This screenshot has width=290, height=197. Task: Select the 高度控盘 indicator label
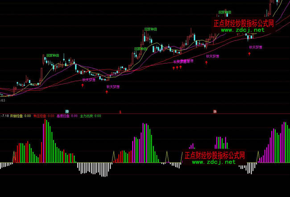(x=66, y=116)
